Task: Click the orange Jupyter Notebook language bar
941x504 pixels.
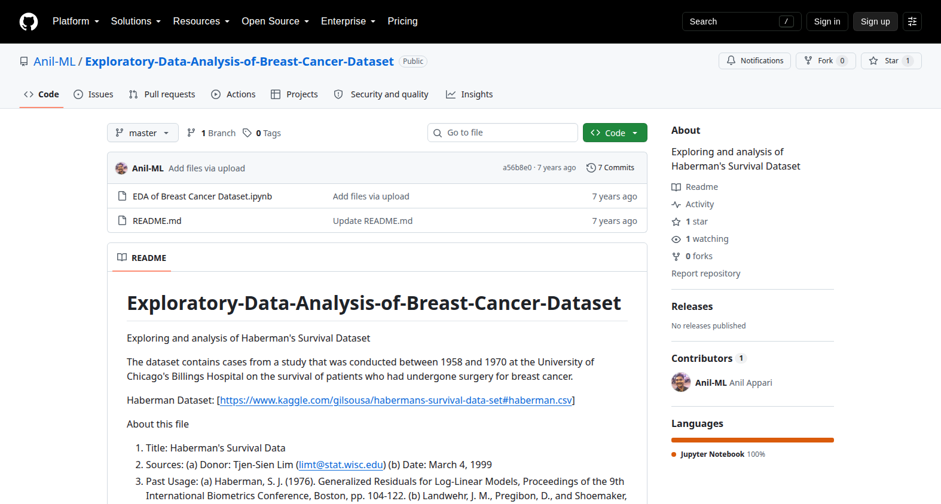Action: click(753, 440)
